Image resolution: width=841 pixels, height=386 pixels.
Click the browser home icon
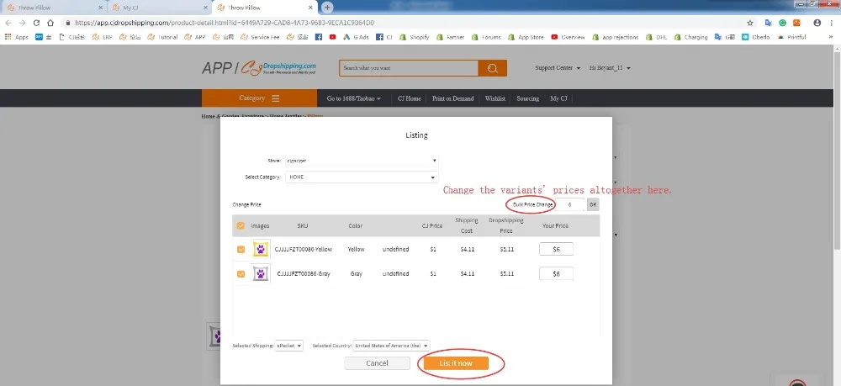[50, 23]
